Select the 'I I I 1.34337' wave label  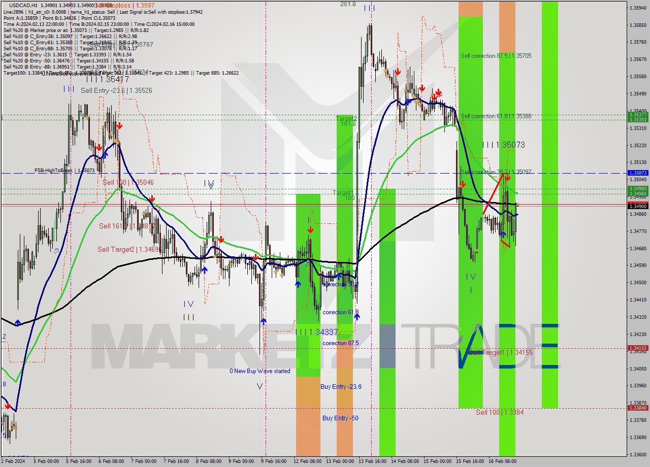317,332
